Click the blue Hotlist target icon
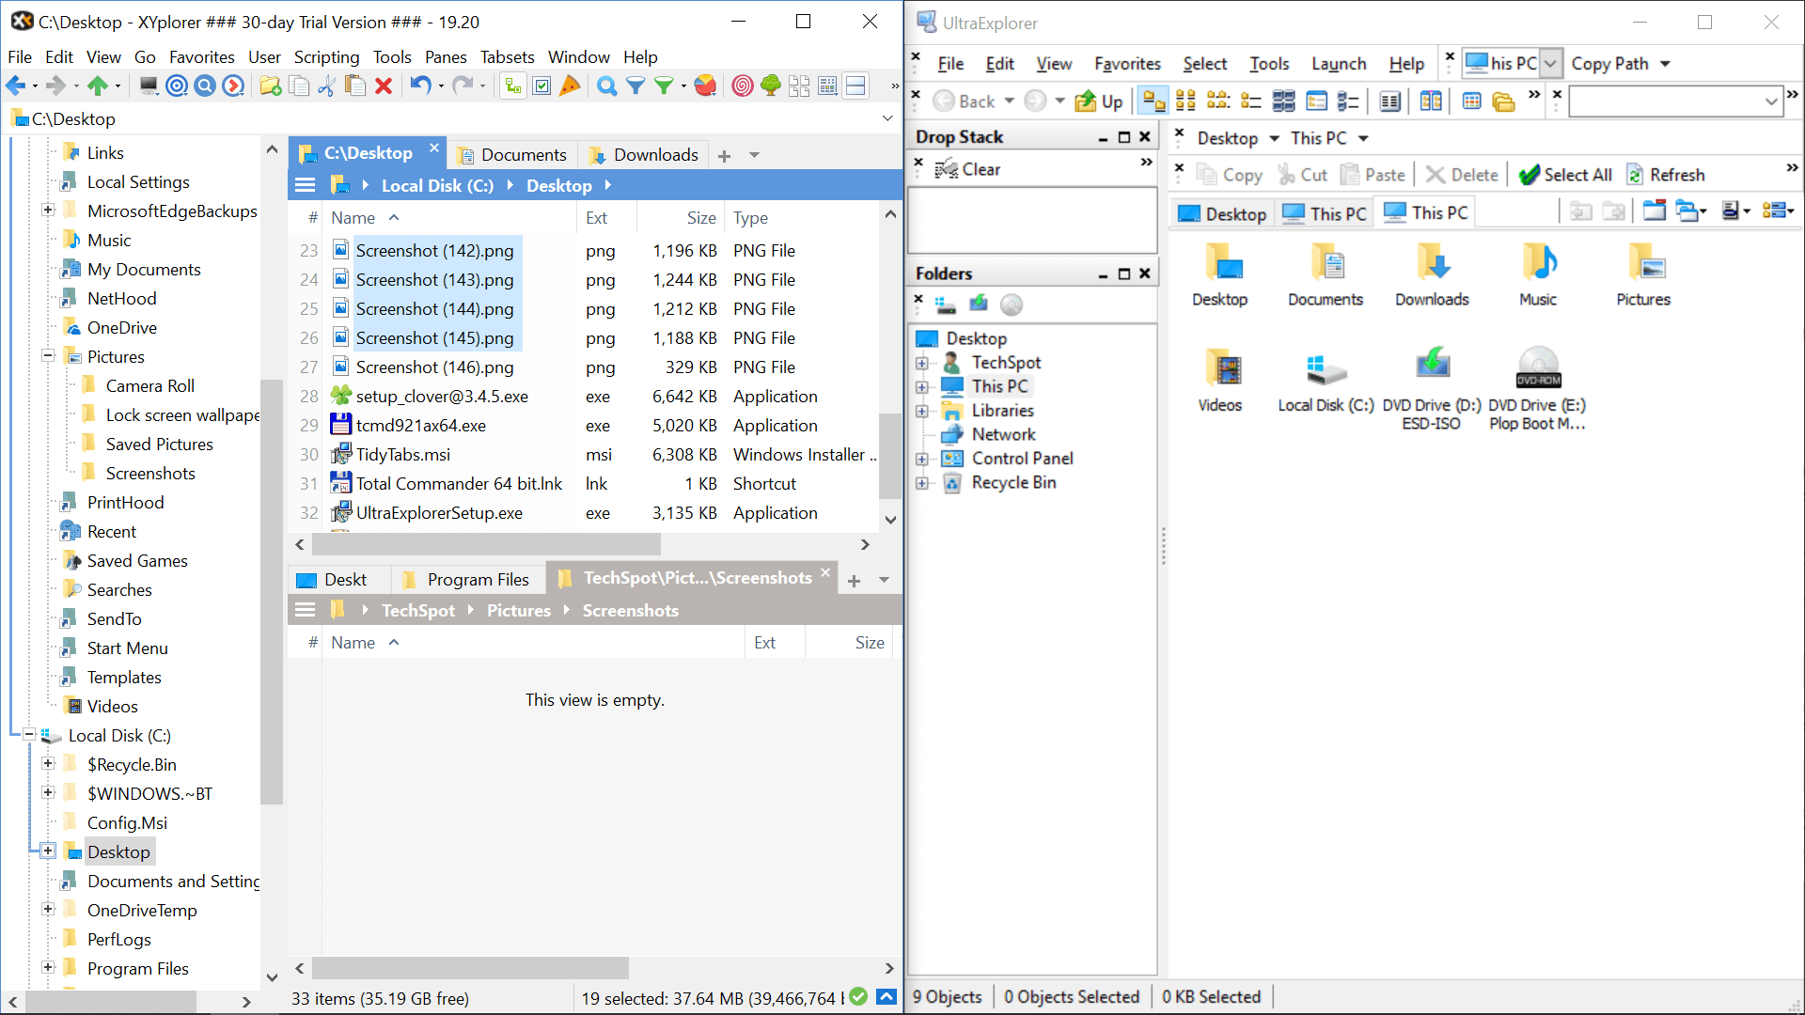This screenshot has height=1015, width=1805. [x=177, y=86]
